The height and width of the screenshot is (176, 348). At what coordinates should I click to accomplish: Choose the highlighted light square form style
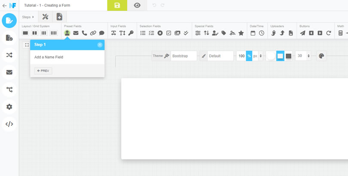280,56
